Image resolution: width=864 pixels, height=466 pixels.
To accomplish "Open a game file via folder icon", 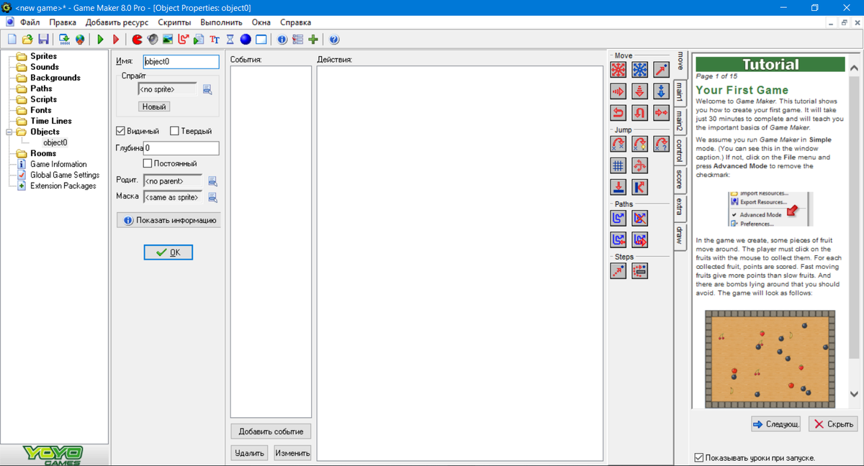I will tap(27, 39).
